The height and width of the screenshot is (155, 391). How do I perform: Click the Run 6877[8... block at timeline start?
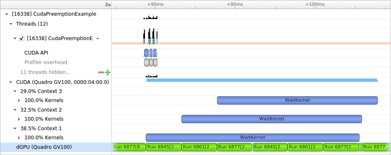click(129, 147)
